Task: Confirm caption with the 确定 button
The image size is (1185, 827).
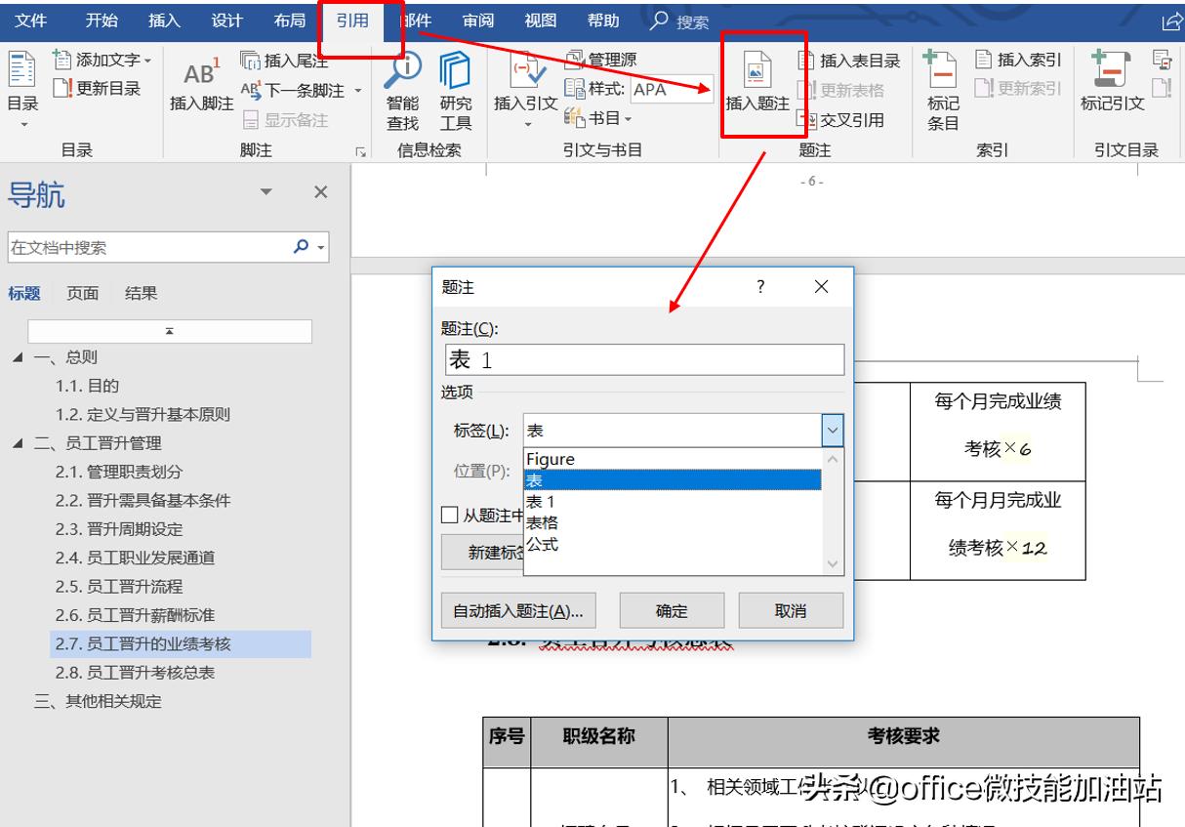Action: (x=671, y=610)
